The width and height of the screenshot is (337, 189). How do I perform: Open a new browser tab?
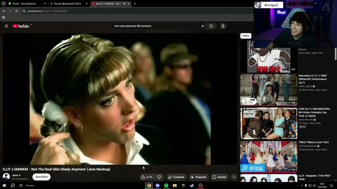coord(135,4)
